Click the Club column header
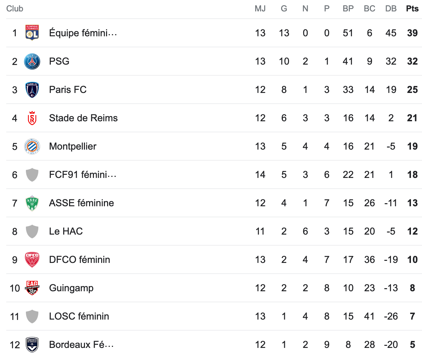This screenshot has height=360, width=422. [x=15, y=9]
